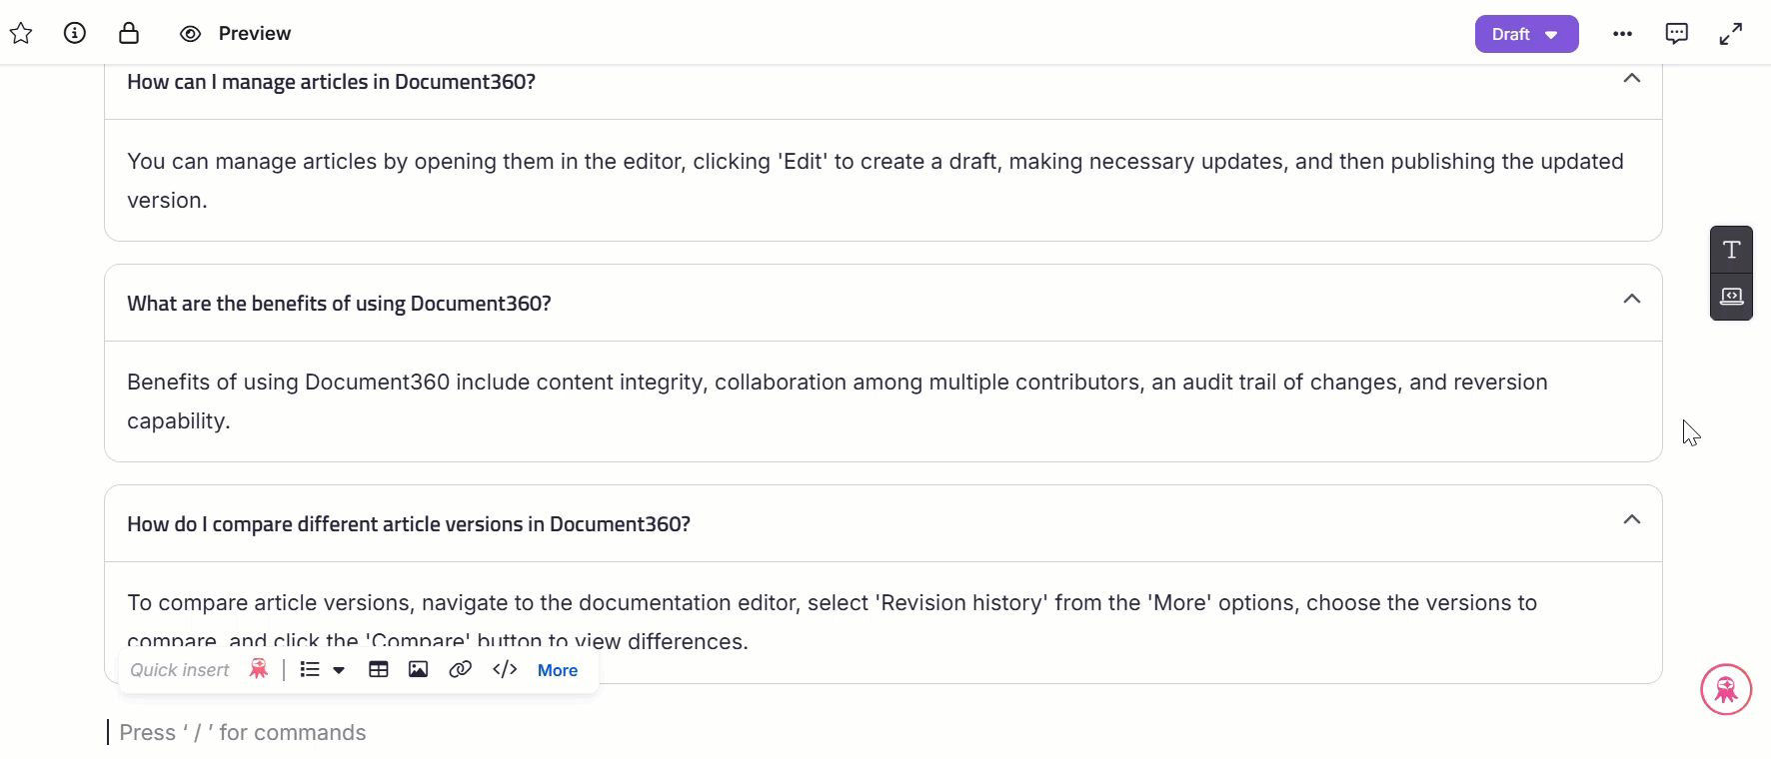The height and width of the screenshot is (759, 1771).
Task: Click the 'Press / for commands' input line
Action: (243, 732)
